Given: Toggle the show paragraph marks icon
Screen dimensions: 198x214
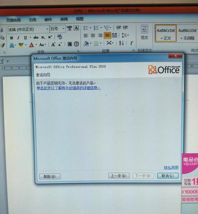Looking at the screenshot, I should click(131, 43).
